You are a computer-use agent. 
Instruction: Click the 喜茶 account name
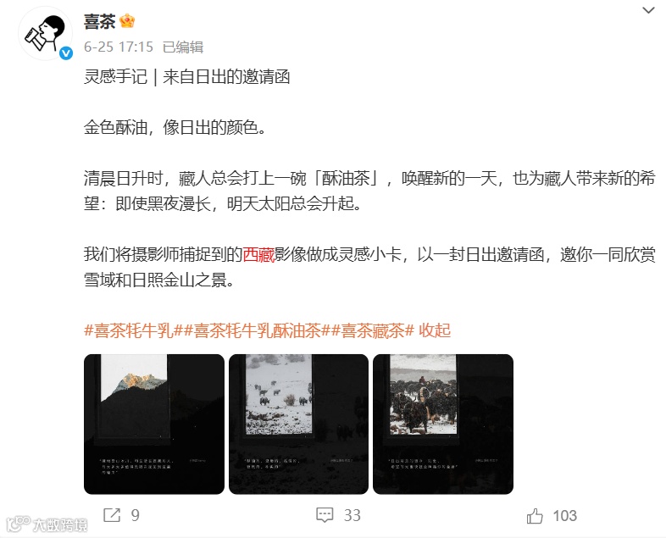99,21
